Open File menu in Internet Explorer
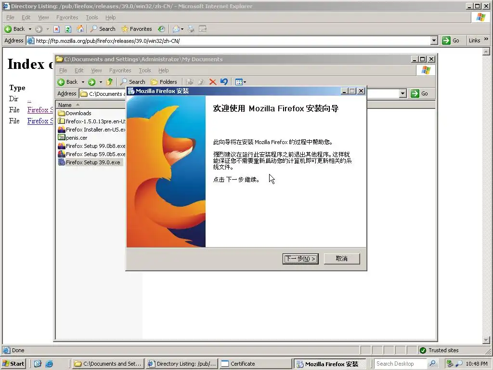493x370 pixels. point(10,17)
